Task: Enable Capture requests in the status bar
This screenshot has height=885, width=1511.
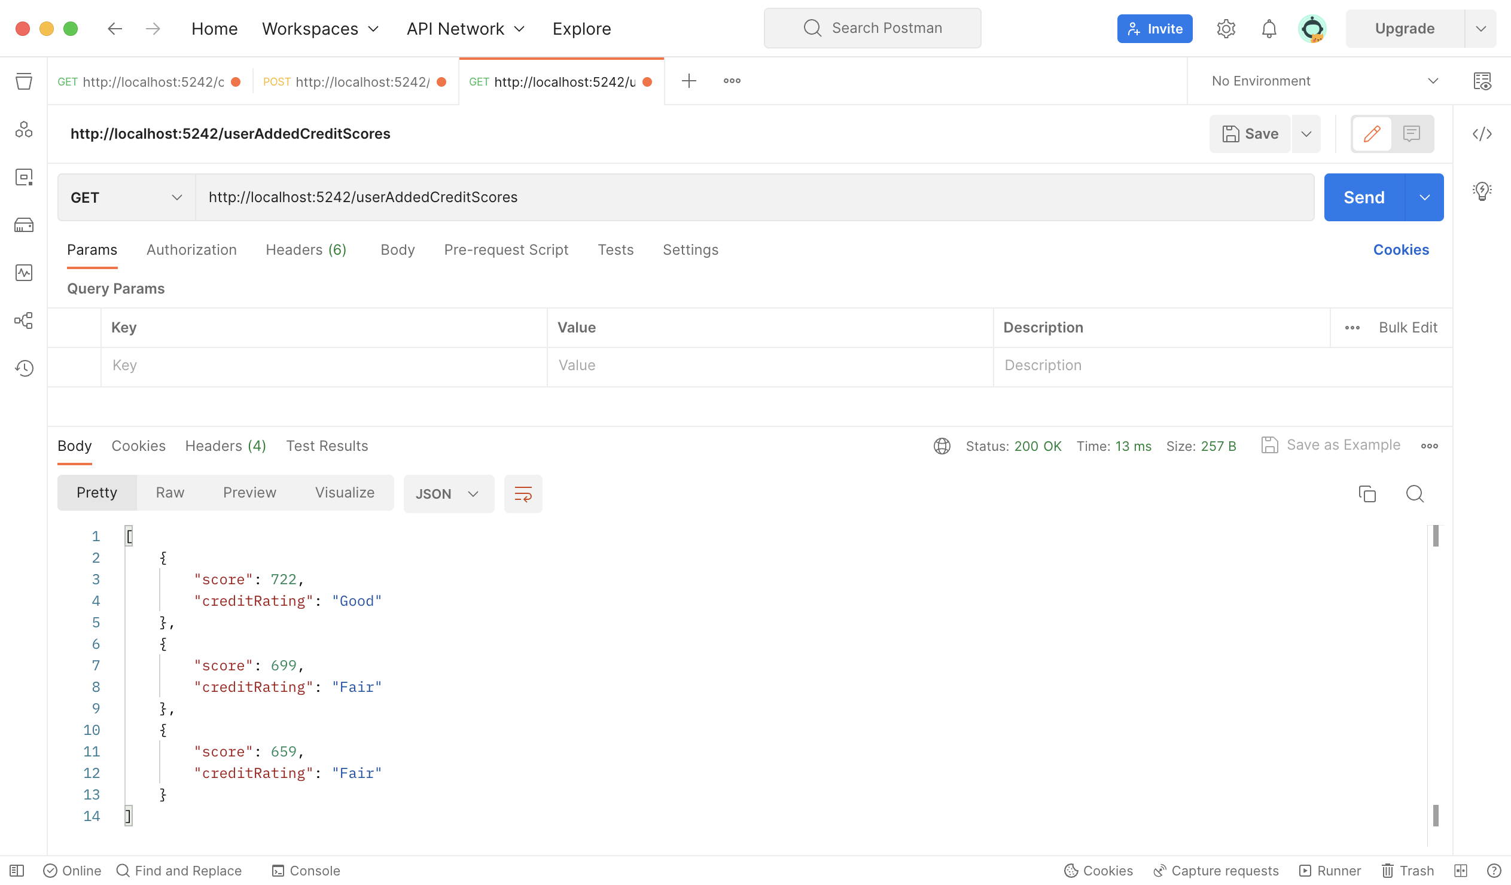Action: (1215, 871)
